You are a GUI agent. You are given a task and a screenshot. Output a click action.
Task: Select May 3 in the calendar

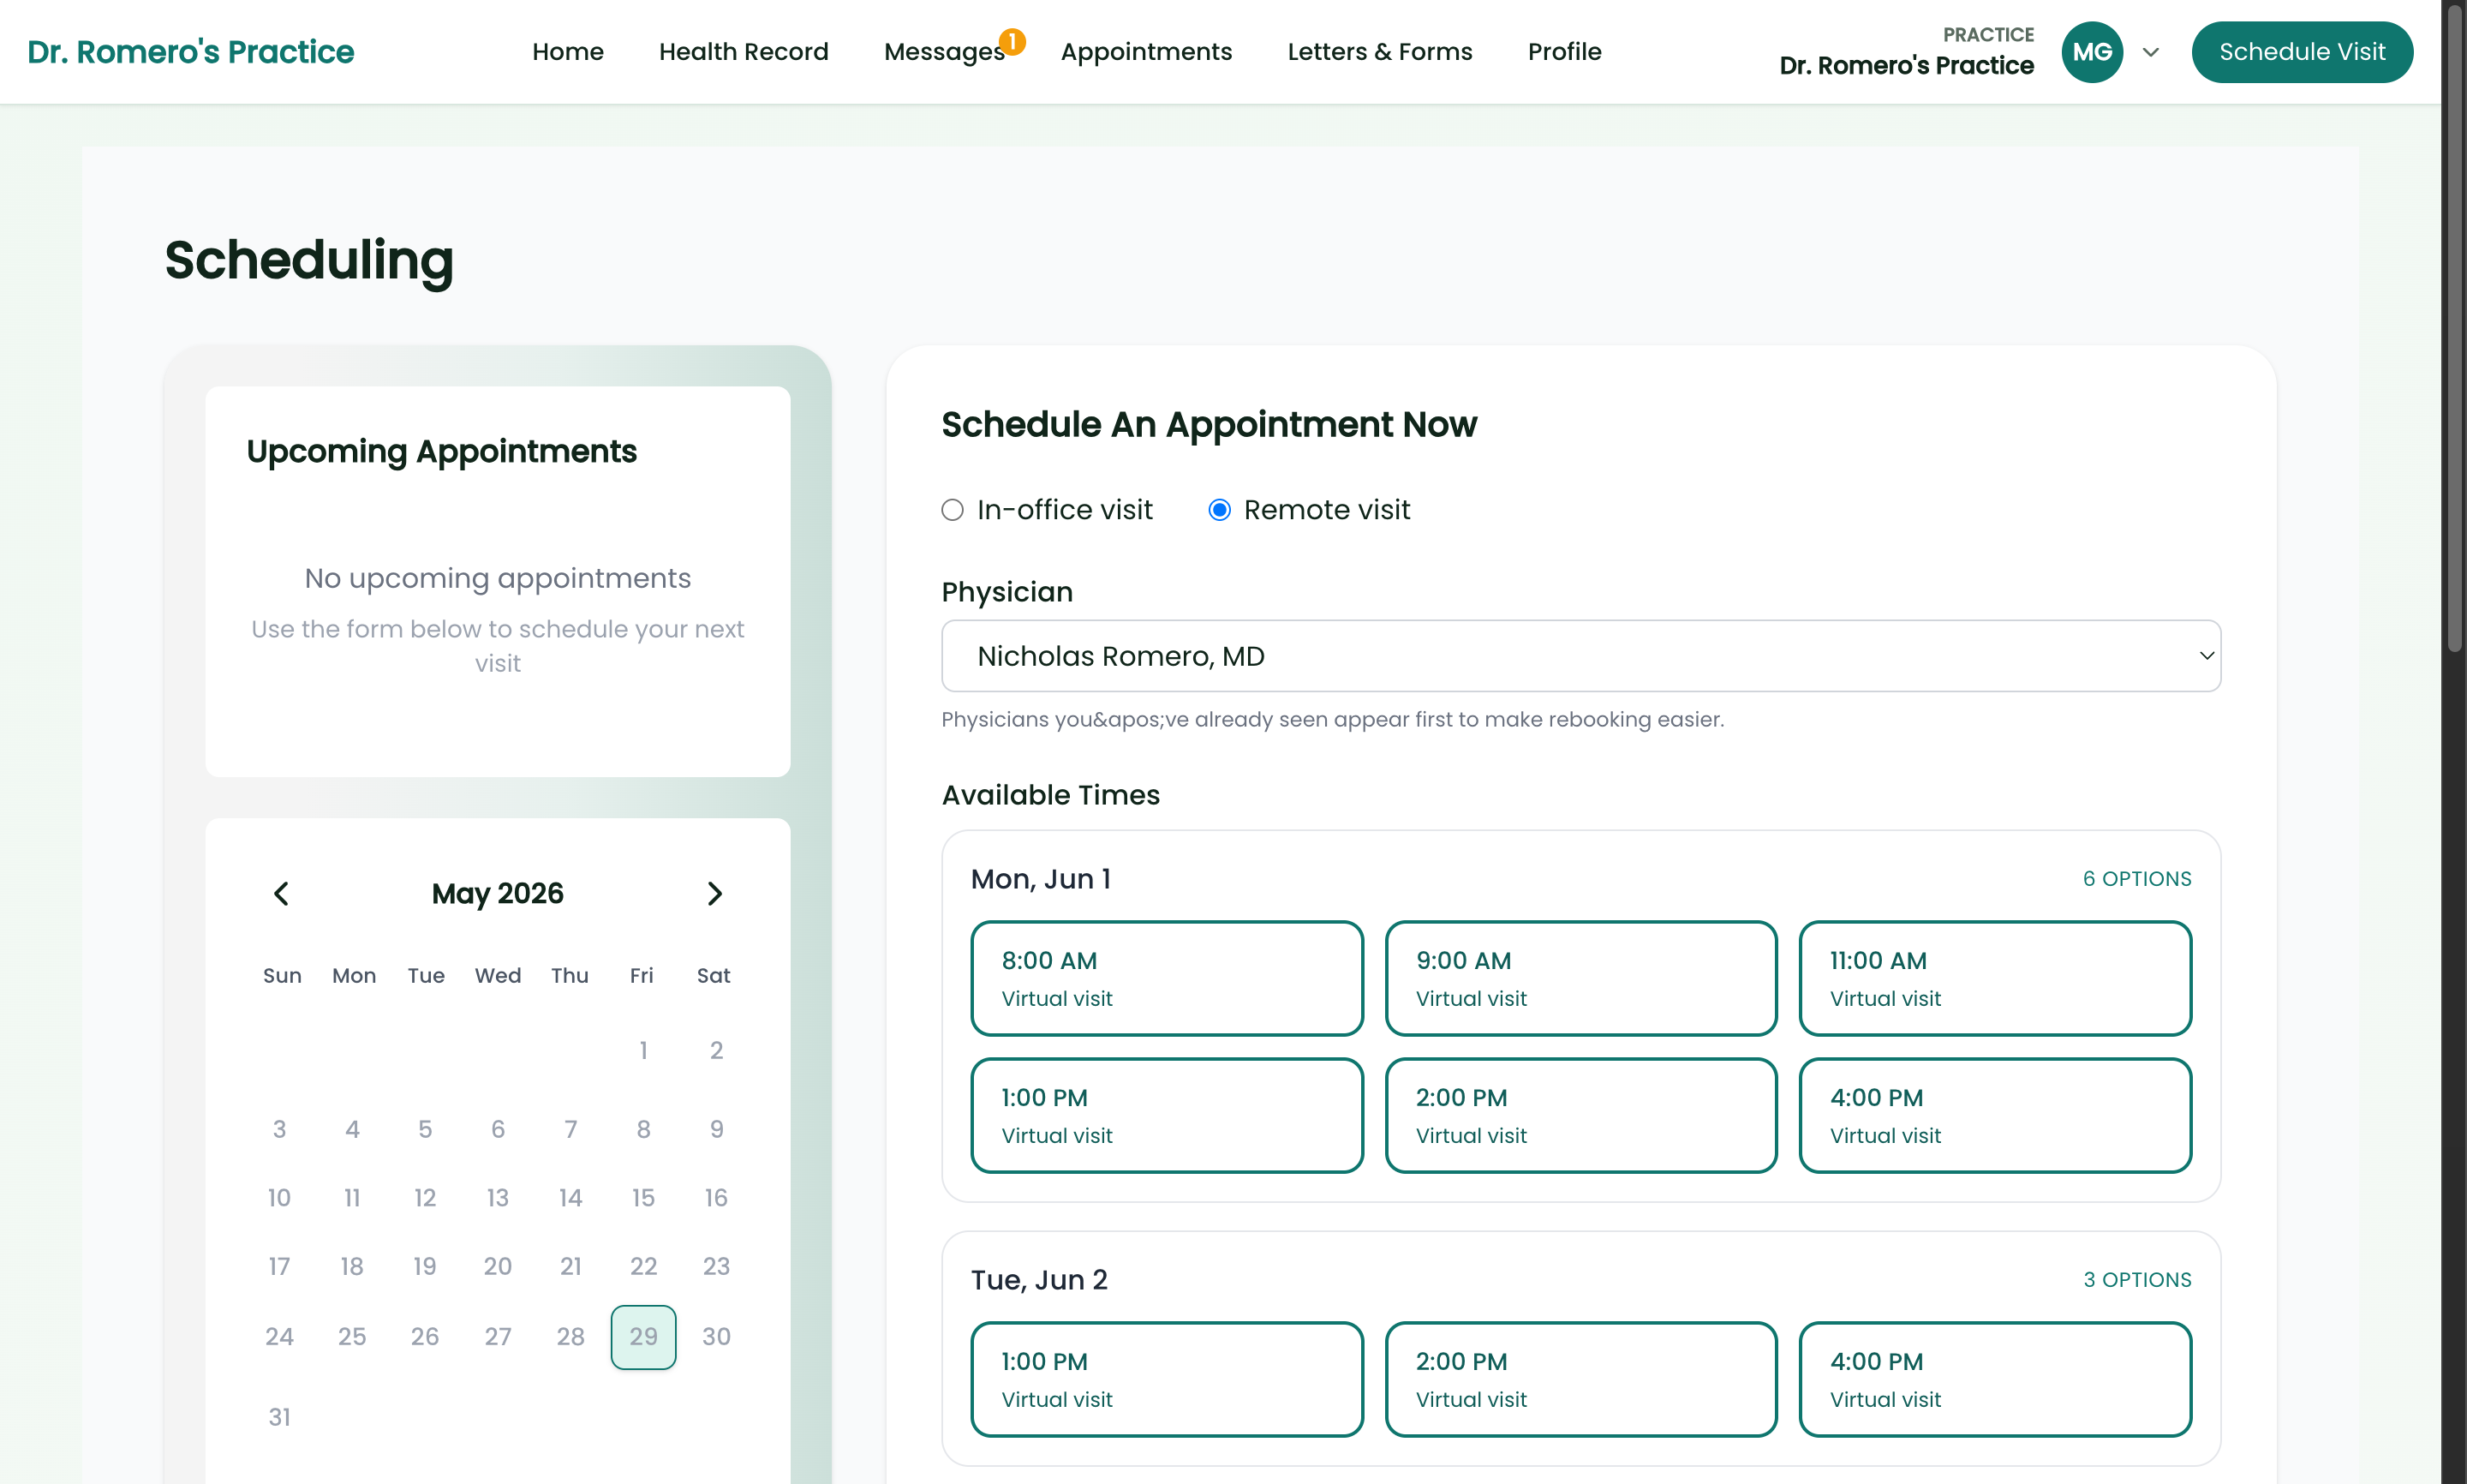[x=279, y=1129]
